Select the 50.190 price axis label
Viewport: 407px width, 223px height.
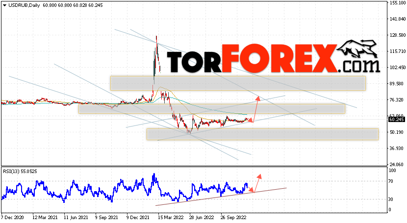pos(396,132)
